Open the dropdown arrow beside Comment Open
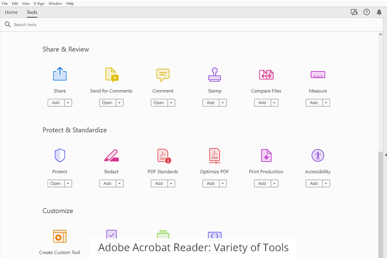Image resolution: width=387 pixels, height=258 pixels. coord(171,103)
